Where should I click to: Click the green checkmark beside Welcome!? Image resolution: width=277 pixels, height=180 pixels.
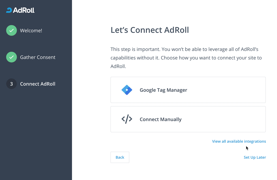(12, 31)
